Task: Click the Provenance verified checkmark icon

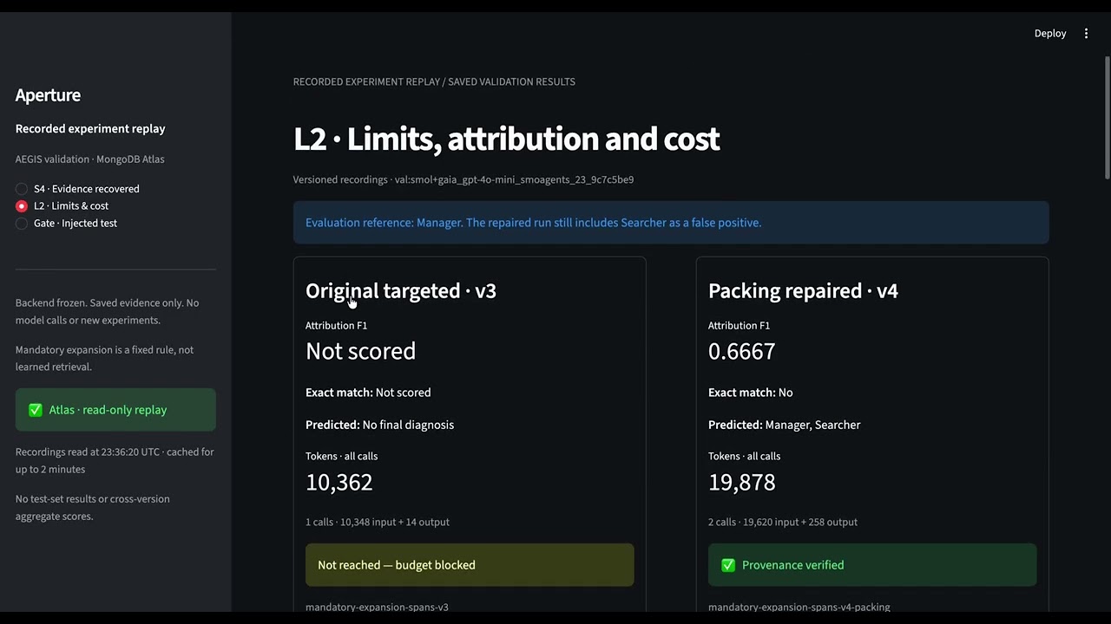Action: [x=728, y=565]
